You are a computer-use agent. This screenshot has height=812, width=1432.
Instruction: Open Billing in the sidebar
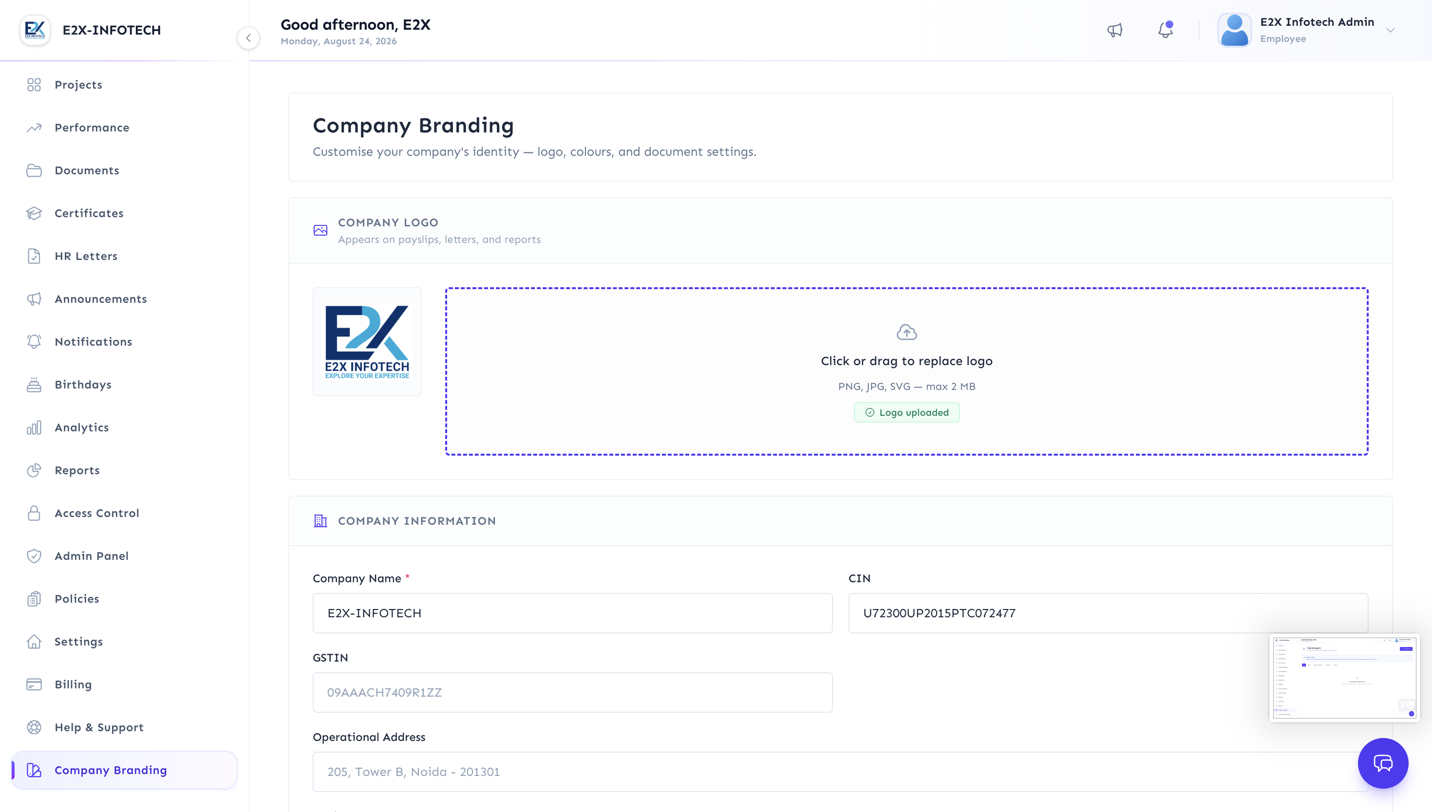click(124, 685)
